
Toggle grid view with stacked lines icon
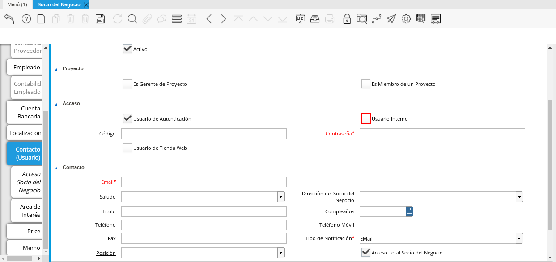(x=176, y=19)
